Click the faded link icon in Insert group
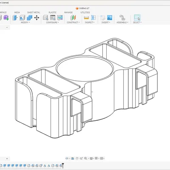The image size is (170, 170). pyautogui.click(x=102, y=18)
